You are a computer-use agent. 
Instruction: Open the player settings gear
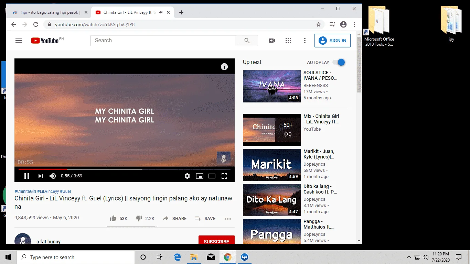pos(187,176)
